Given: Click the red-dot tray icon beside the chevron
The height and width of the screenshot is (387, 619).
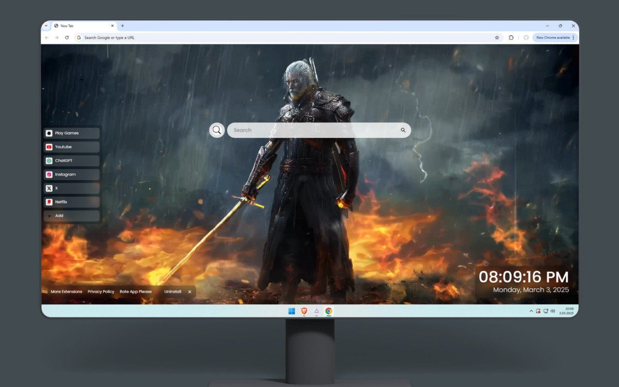Looking at the screenshot, I should 538,311.
